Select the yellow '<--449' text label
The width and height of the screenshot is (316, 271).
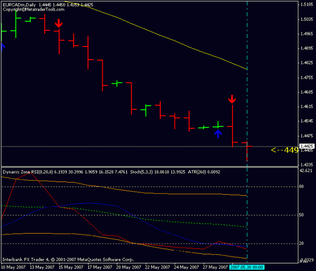[x=284, y=150]
